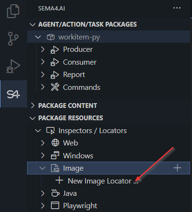
Task: Select the Sema4 S4 activity icon
Action: (x=13, y=94)
